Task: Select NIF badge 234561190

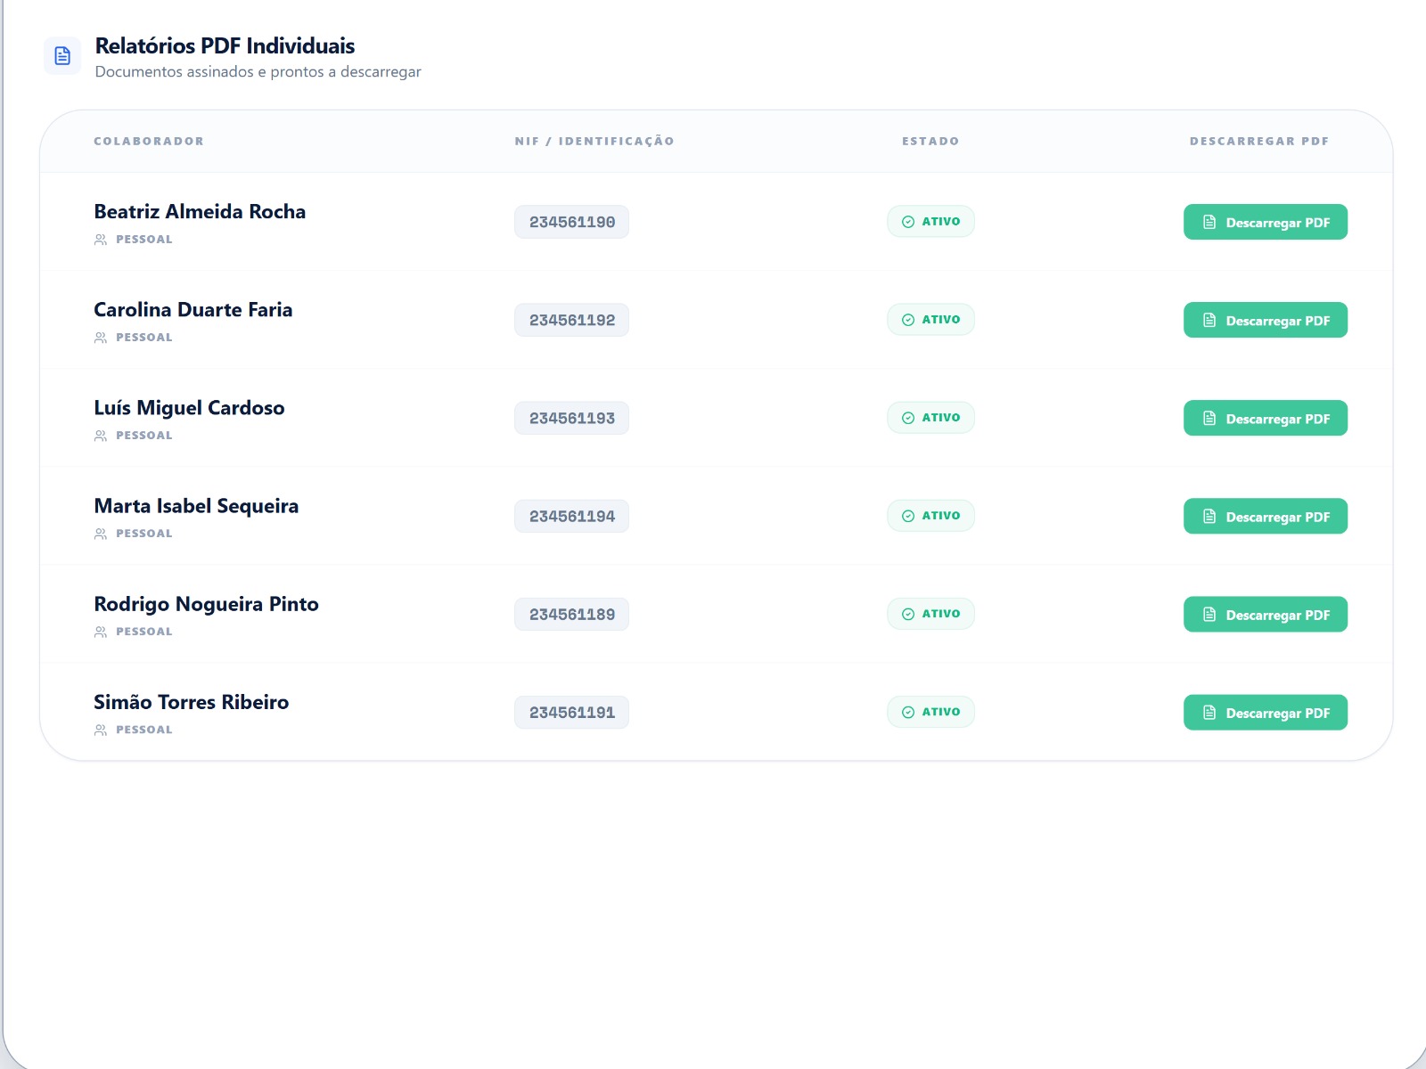Action: click(x=571, y=222)
